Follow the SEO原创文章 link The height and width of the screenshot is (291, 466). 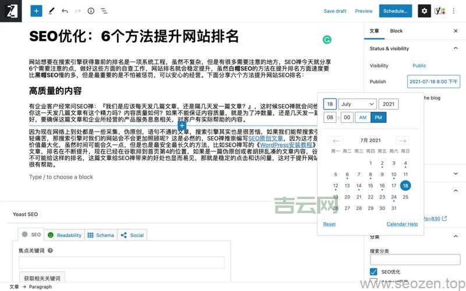coord(266,139)
